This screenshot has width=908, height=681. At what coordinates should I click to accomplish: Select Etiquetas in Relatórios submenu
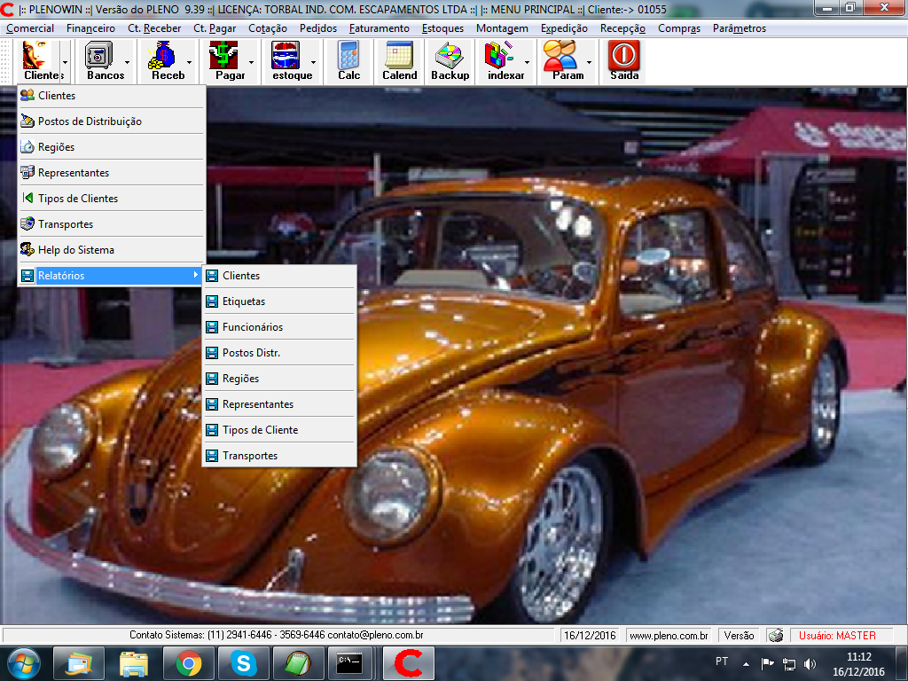click(x=244, y=301)
